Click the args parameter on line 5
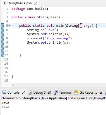 [88, 26]
